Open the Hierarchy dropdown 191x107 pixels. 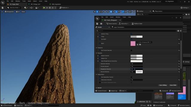click(x=123, y=24)
